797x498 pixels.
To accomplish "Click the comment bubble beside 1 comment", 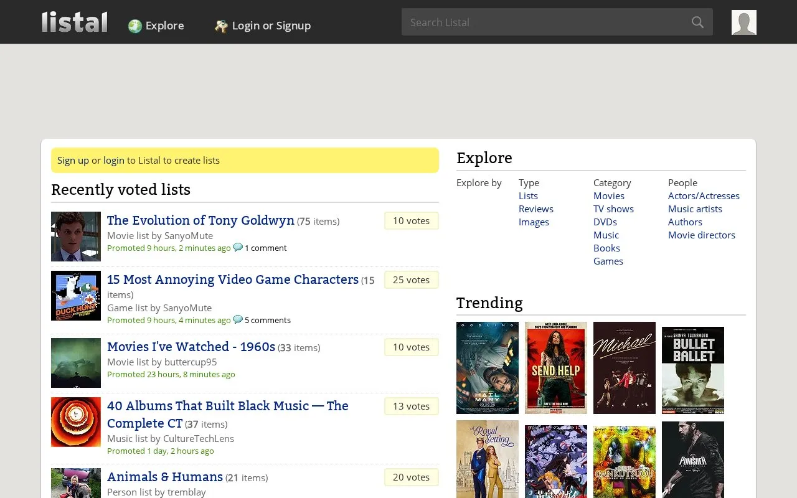I will pos(238,247).
